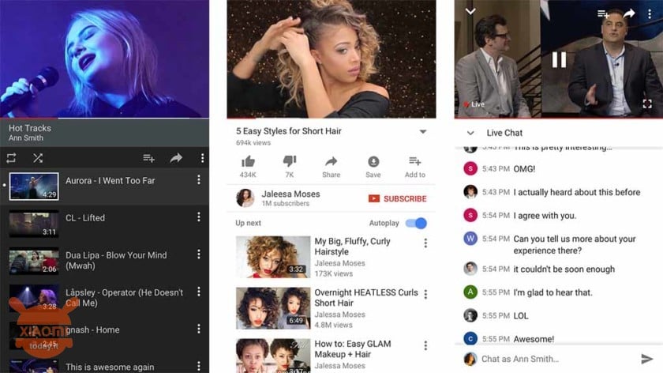This screenshot has height=373, width=663.
Task: Open Hot Tracks playlist overflow menu
Action: click(x=203, y=158)
